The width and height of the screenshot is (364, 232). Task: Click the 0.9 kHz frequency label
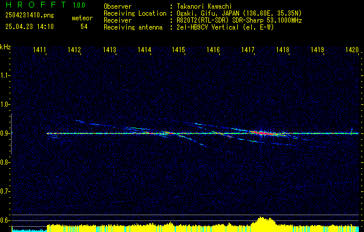(x=5, y=133)
